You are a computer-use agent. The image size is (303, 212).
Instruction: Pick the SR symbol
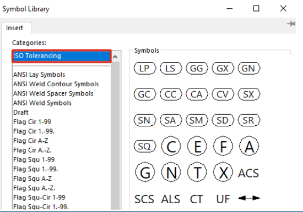pyautogui.click(x=249, y=120)
